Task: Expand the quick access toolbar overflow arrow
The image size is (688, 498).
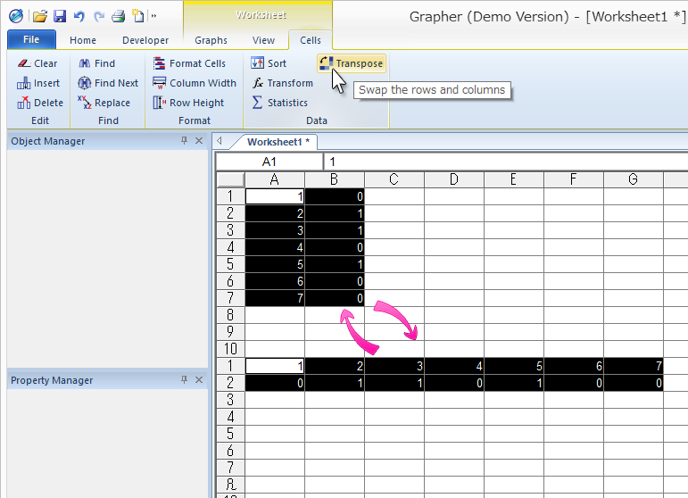Action: 153,16
